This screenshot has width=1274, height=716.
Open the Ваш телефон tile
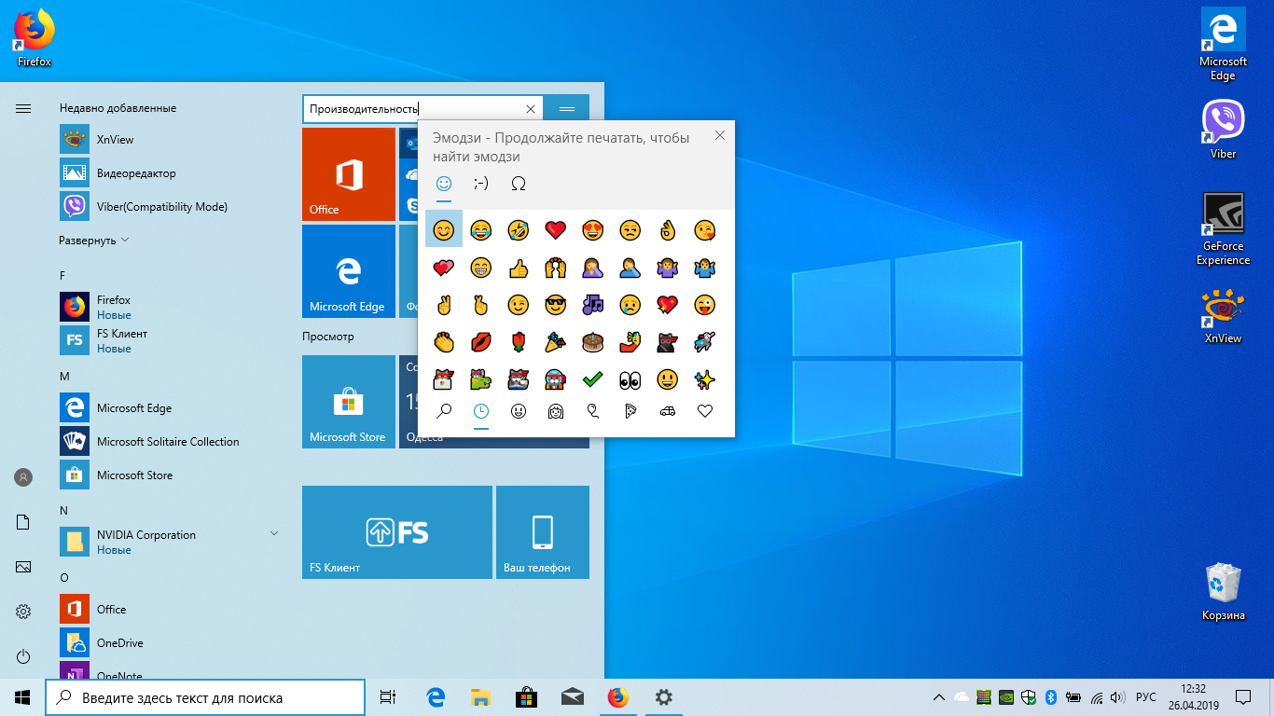pos(543,532)
